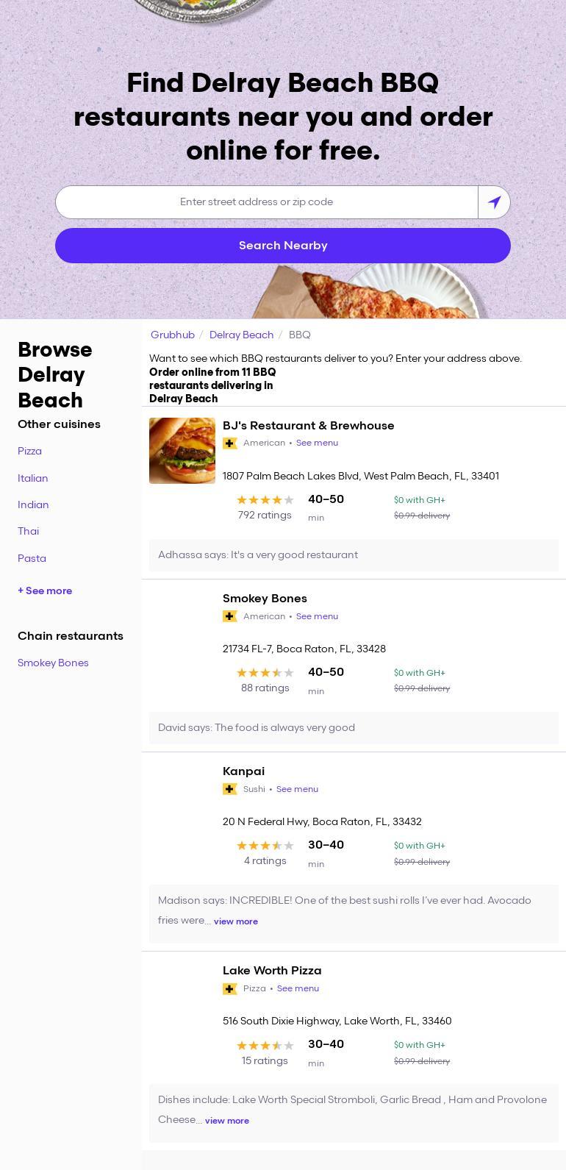Image resolution: width=566 pixels, height=1170 pixels.
Task: Click the location arrow icon beside address field
Action: click(494, 202)
